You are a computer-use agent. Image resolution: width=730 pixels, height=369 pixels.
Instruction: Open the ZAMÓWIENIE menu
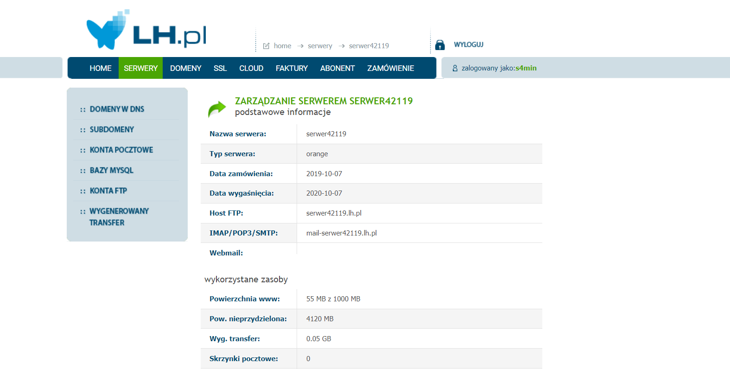tap(391, 68)
